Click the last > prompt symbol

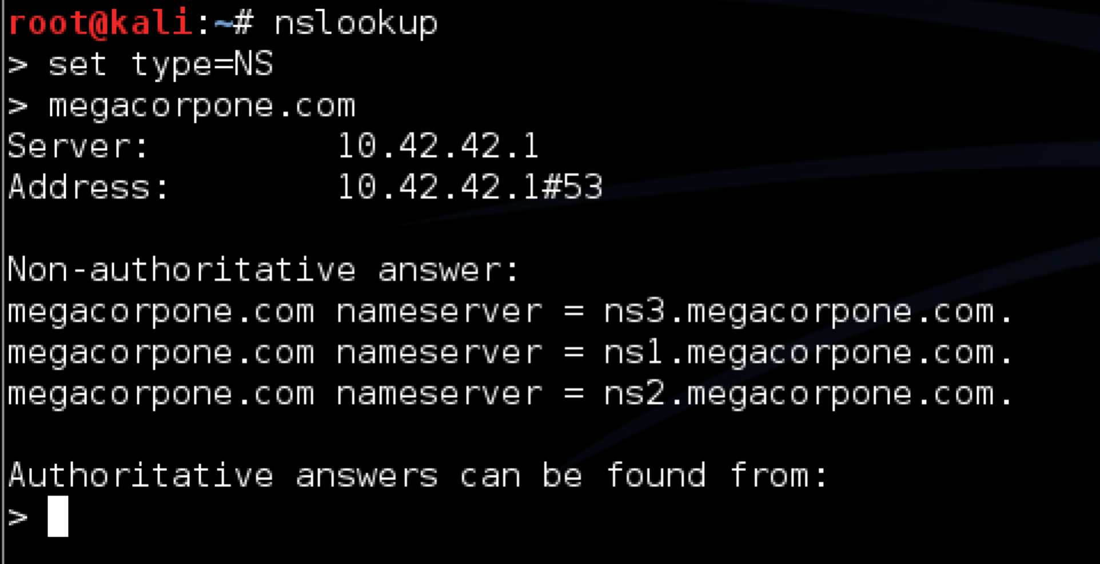pos(18,517)
